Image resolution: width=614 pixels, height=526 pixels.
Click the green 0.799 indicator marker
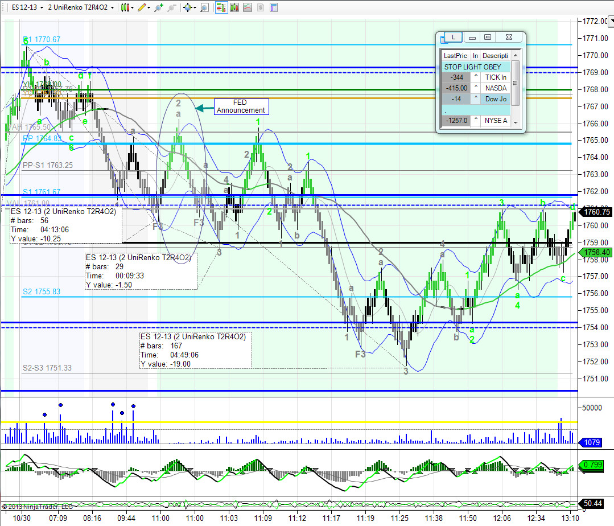[x=592, y=465]
